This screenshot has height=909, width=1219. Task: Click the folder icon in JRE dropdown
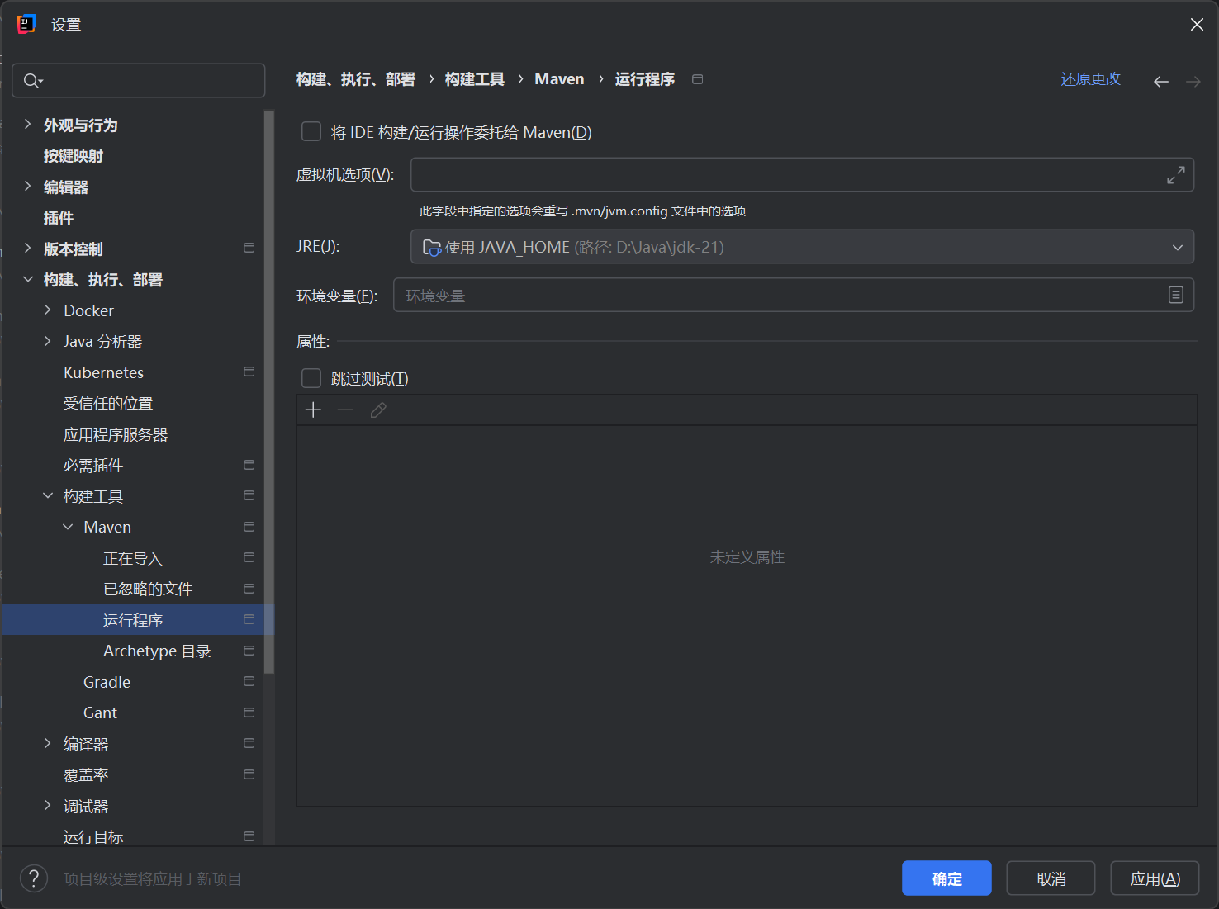[431, 248]
